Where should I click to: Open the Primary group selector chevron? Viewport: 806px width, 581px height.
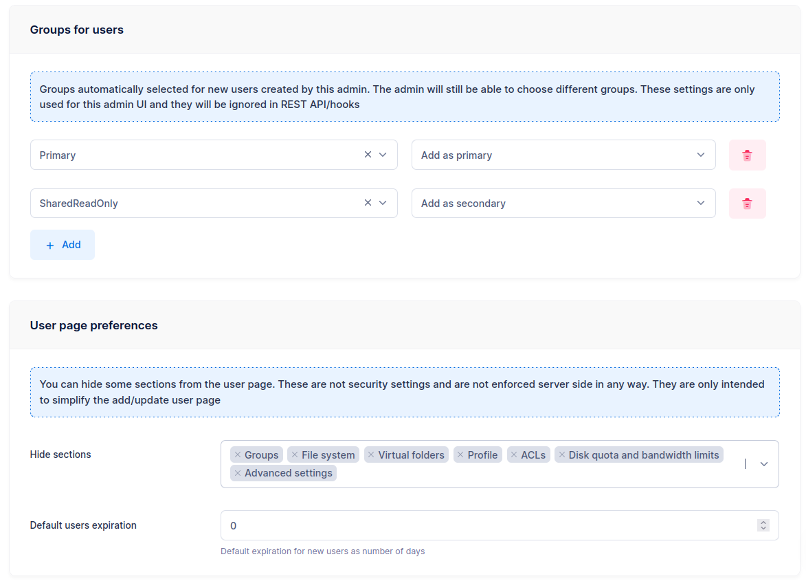coord(383,155)
